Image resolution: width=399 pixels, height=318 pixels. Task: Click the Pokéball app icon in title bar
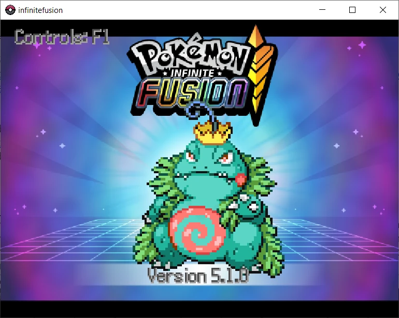[x=10, y=10]
